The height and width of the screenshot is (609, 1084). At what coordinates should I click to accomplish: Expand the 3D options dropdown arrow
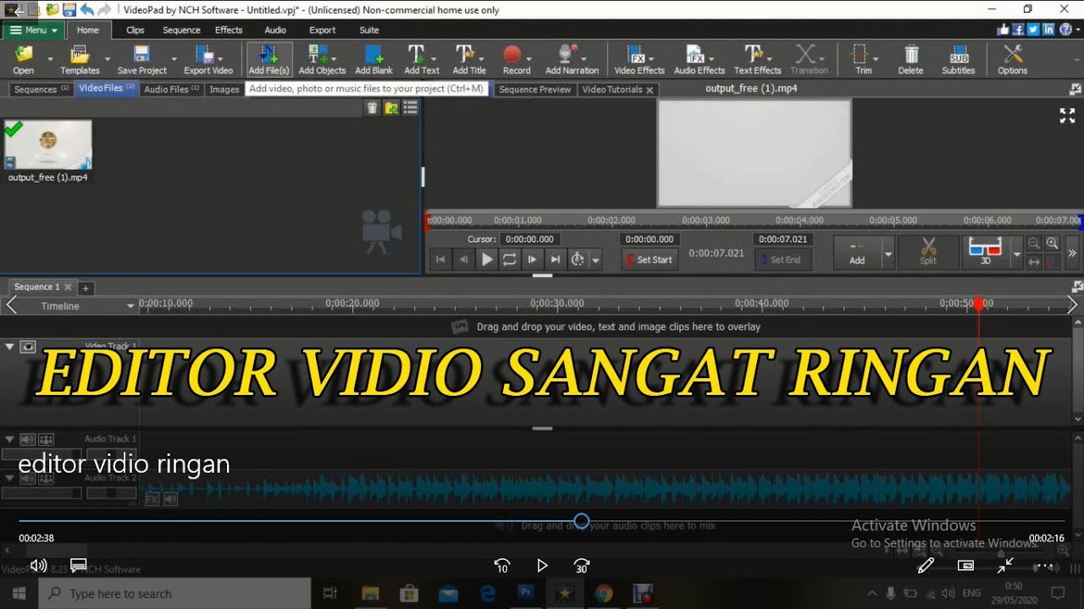click(x=1016, y=253)
